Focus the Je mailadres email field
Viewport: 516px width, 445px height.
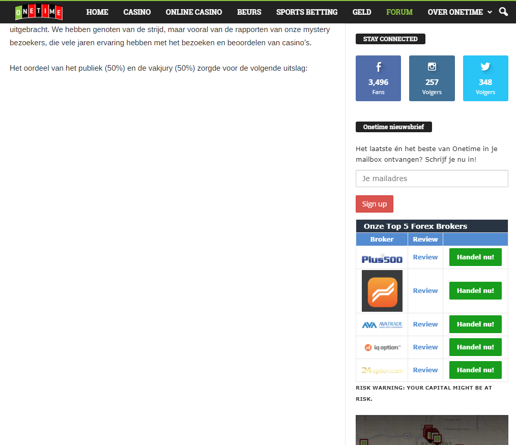point(432,179)
